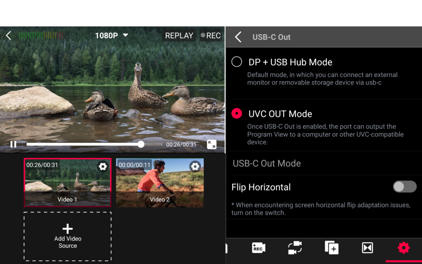Pause the video playback
Image resolution: width=422 pixels, height=264 pixels.
tap(13, 144)
